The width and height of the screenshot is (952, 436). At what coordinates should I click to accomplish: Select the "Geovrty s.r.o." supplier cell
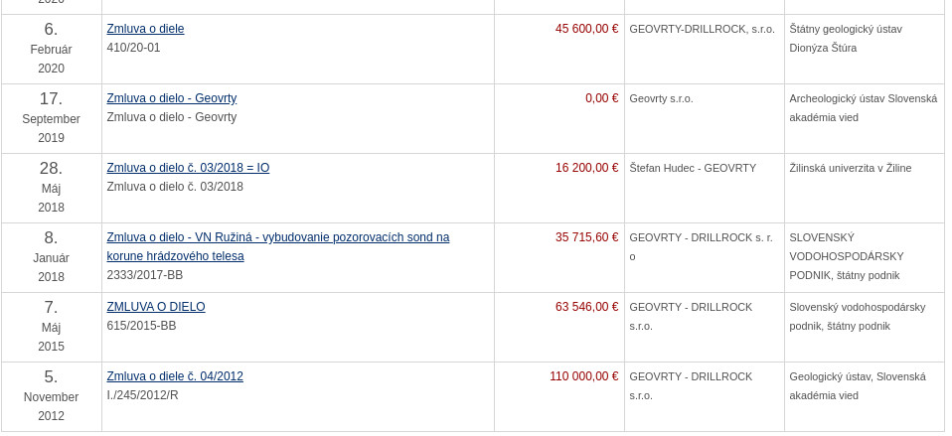click(661, 98)
